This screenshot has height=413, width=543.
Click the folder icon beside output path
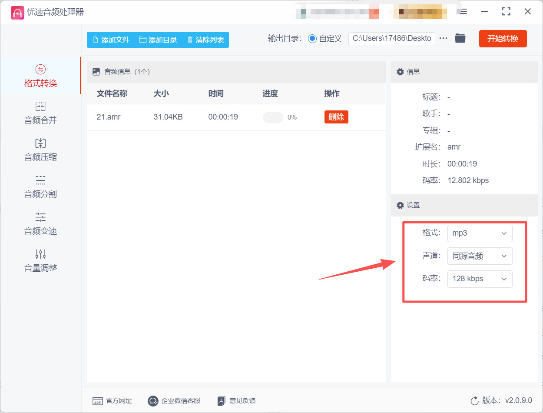(460, 38)
